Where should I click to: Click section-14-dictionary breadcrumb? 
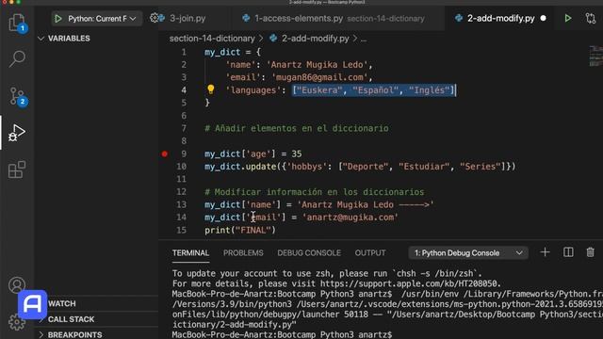212,39
